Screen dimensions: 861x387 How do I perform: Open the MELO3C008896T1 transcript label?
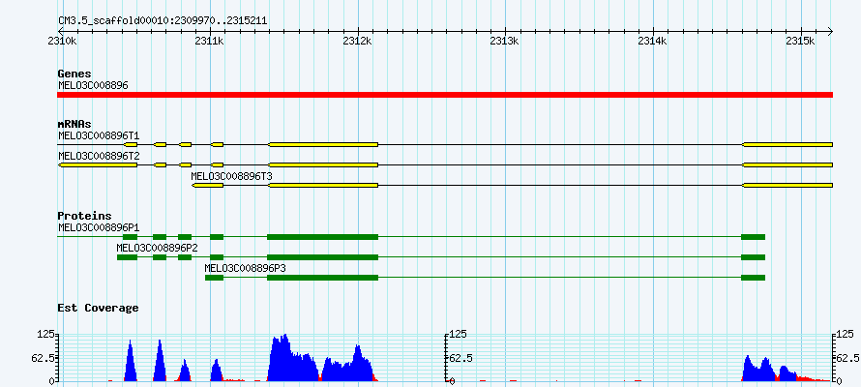[99, 134]
